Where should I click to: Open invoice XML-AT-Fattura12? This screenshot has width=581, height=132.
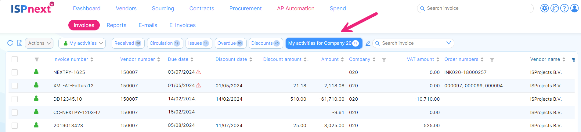(74, 86)
